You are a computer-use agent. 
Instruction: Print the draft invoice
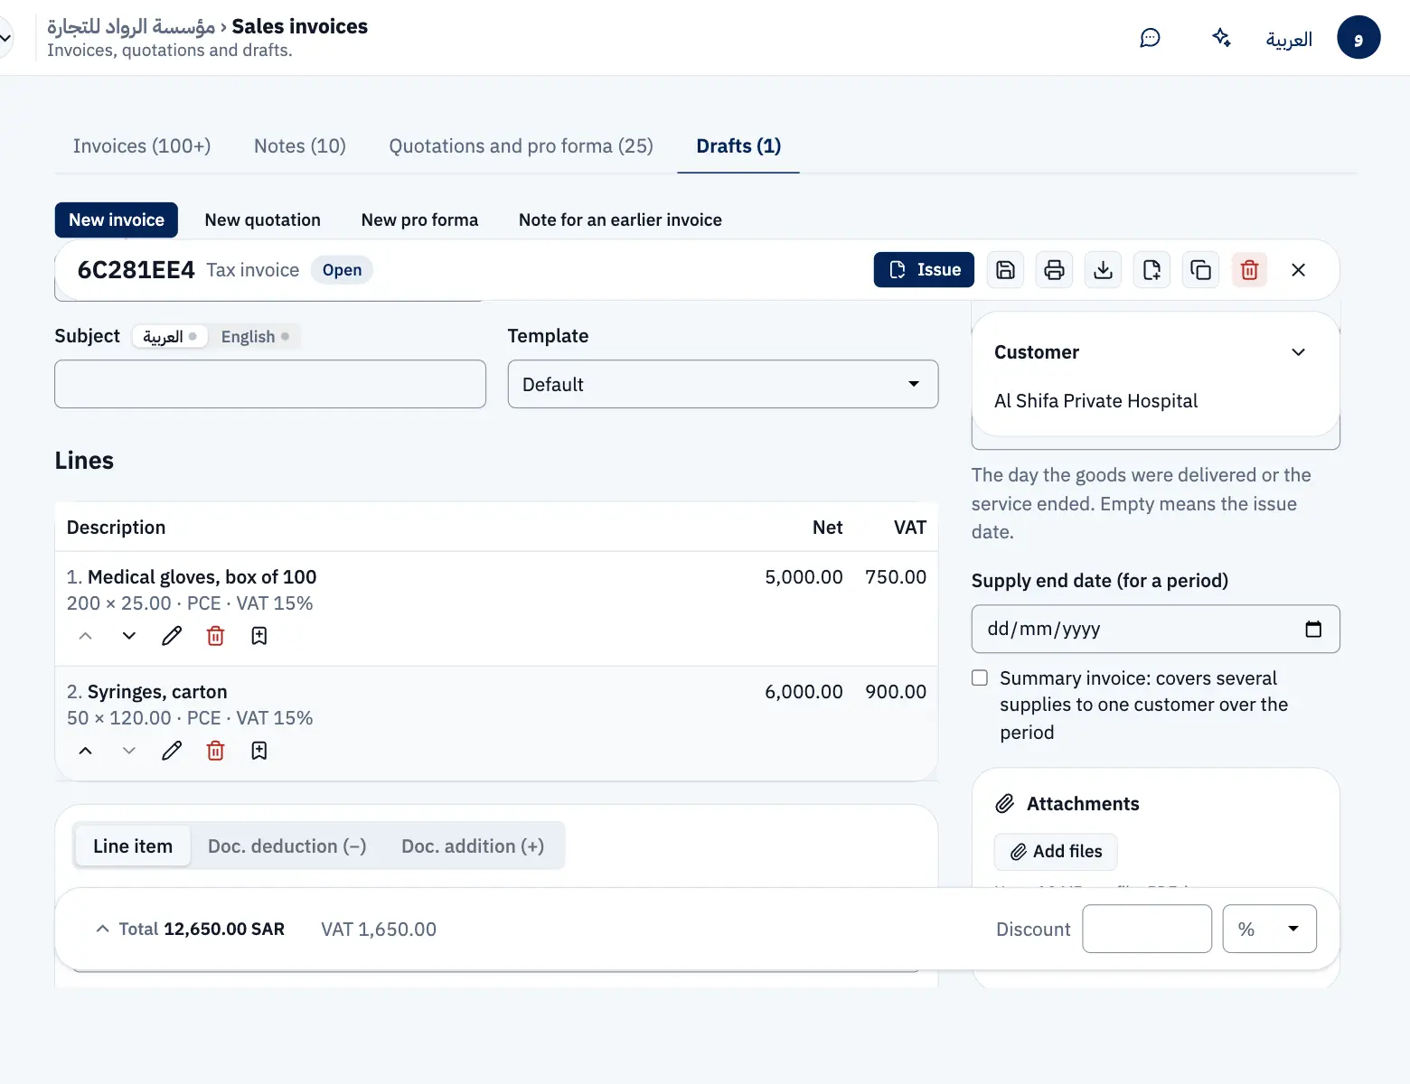(1054, 270)
